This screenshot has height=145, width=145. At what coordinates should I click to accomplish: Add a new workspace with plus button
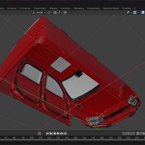point(134,8)
